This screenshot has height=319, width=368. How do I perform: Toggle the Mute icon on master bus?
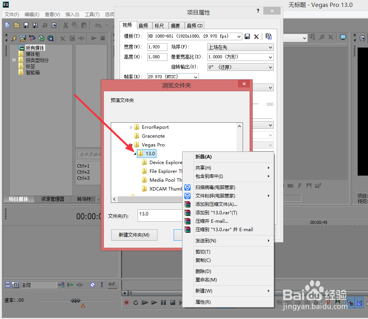93,285
